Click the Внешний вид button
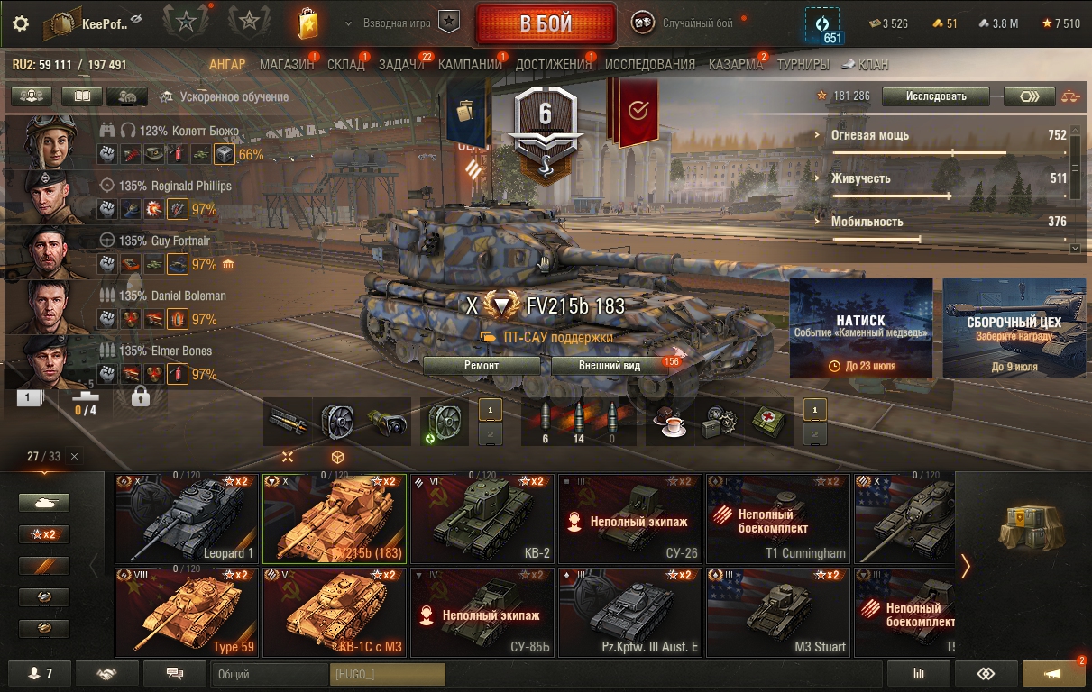Screen dimensions: 1092x692 [x=610, y=366]
